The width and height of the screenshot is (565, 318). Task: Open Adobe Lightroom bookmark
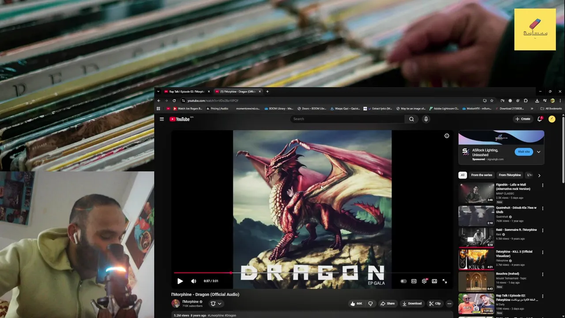[x=444, y=108]
